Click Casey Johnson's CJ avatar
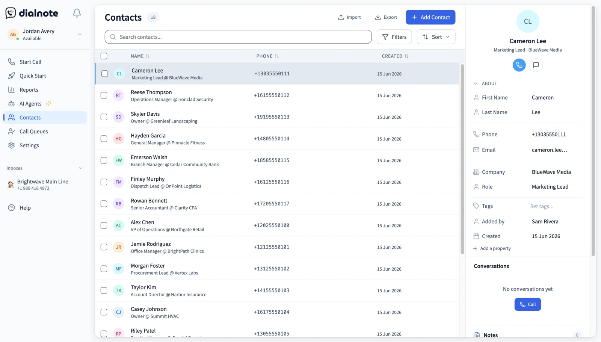Viewport: 601px width, 342px height. coord(119,312)
